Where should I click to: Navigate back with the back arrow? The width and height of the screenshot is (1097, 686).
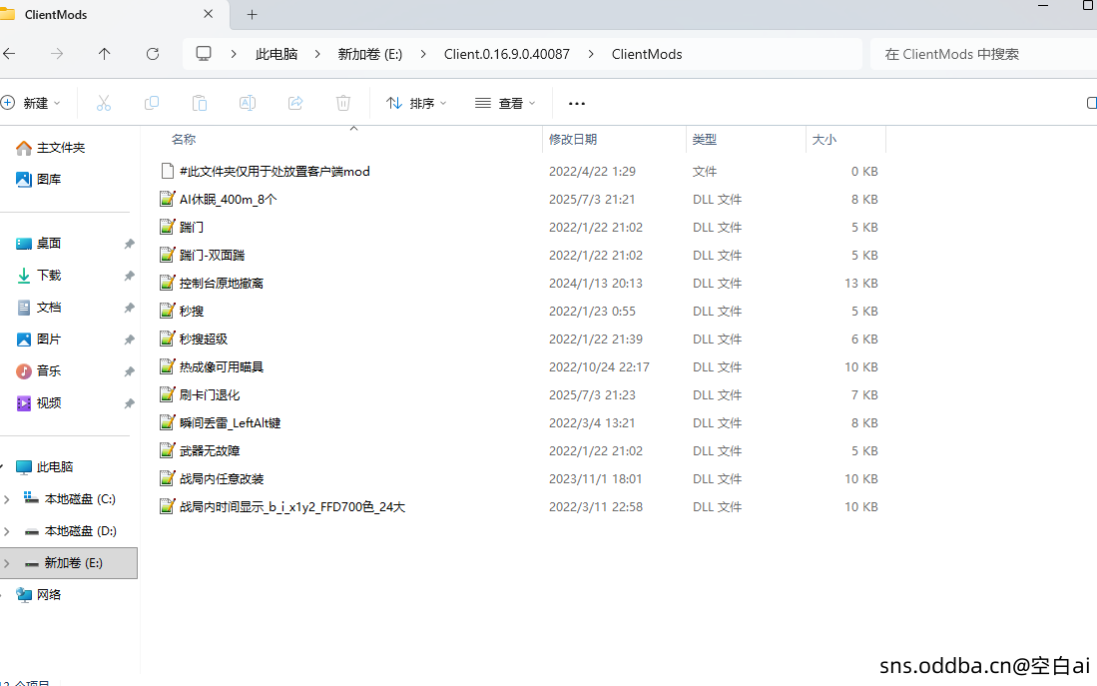click(x=9, y=54)
